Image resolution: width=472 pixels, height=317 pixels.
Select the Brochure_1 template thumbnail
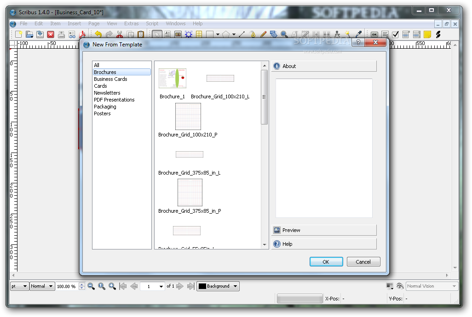tap(172, 79)
